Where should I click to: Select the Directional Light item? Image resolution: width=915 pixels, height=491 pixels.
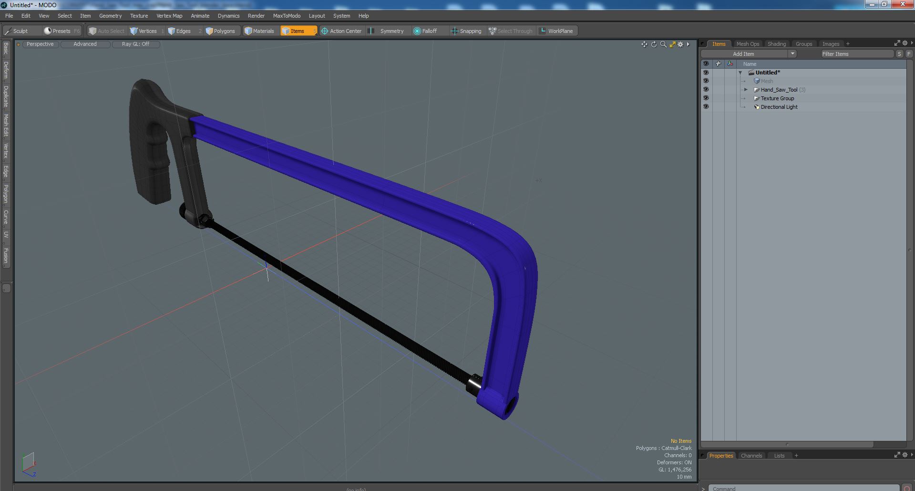pos(779,107)
